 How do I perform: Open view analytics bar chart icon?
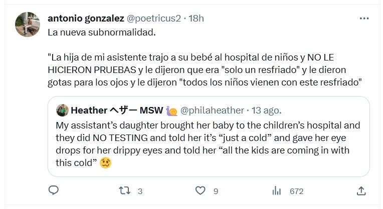(x=276, y=190)
